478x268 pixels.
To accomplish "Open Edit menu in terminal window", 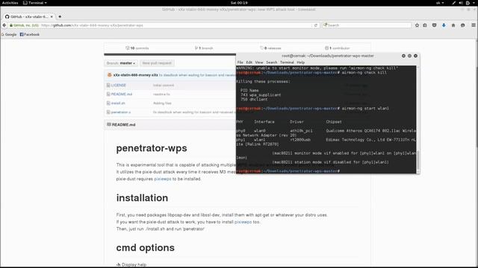I will click(x=249, y=63).
